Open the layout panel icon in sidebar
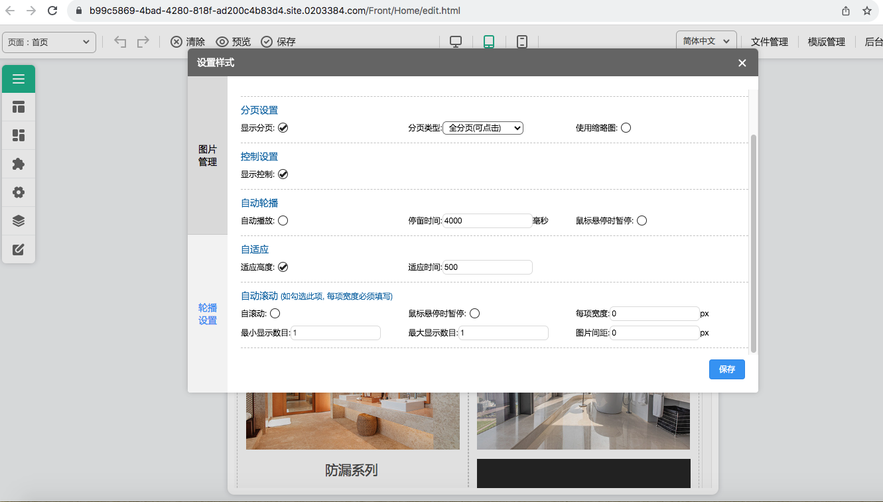This screenshot has height=502, width=883. click(x=19, y=107)
